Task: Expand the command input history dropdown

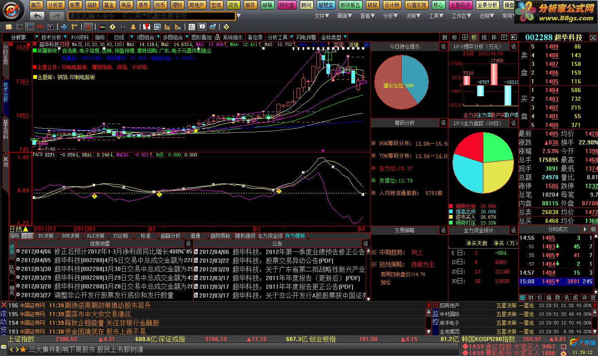Action: point(238,16)
